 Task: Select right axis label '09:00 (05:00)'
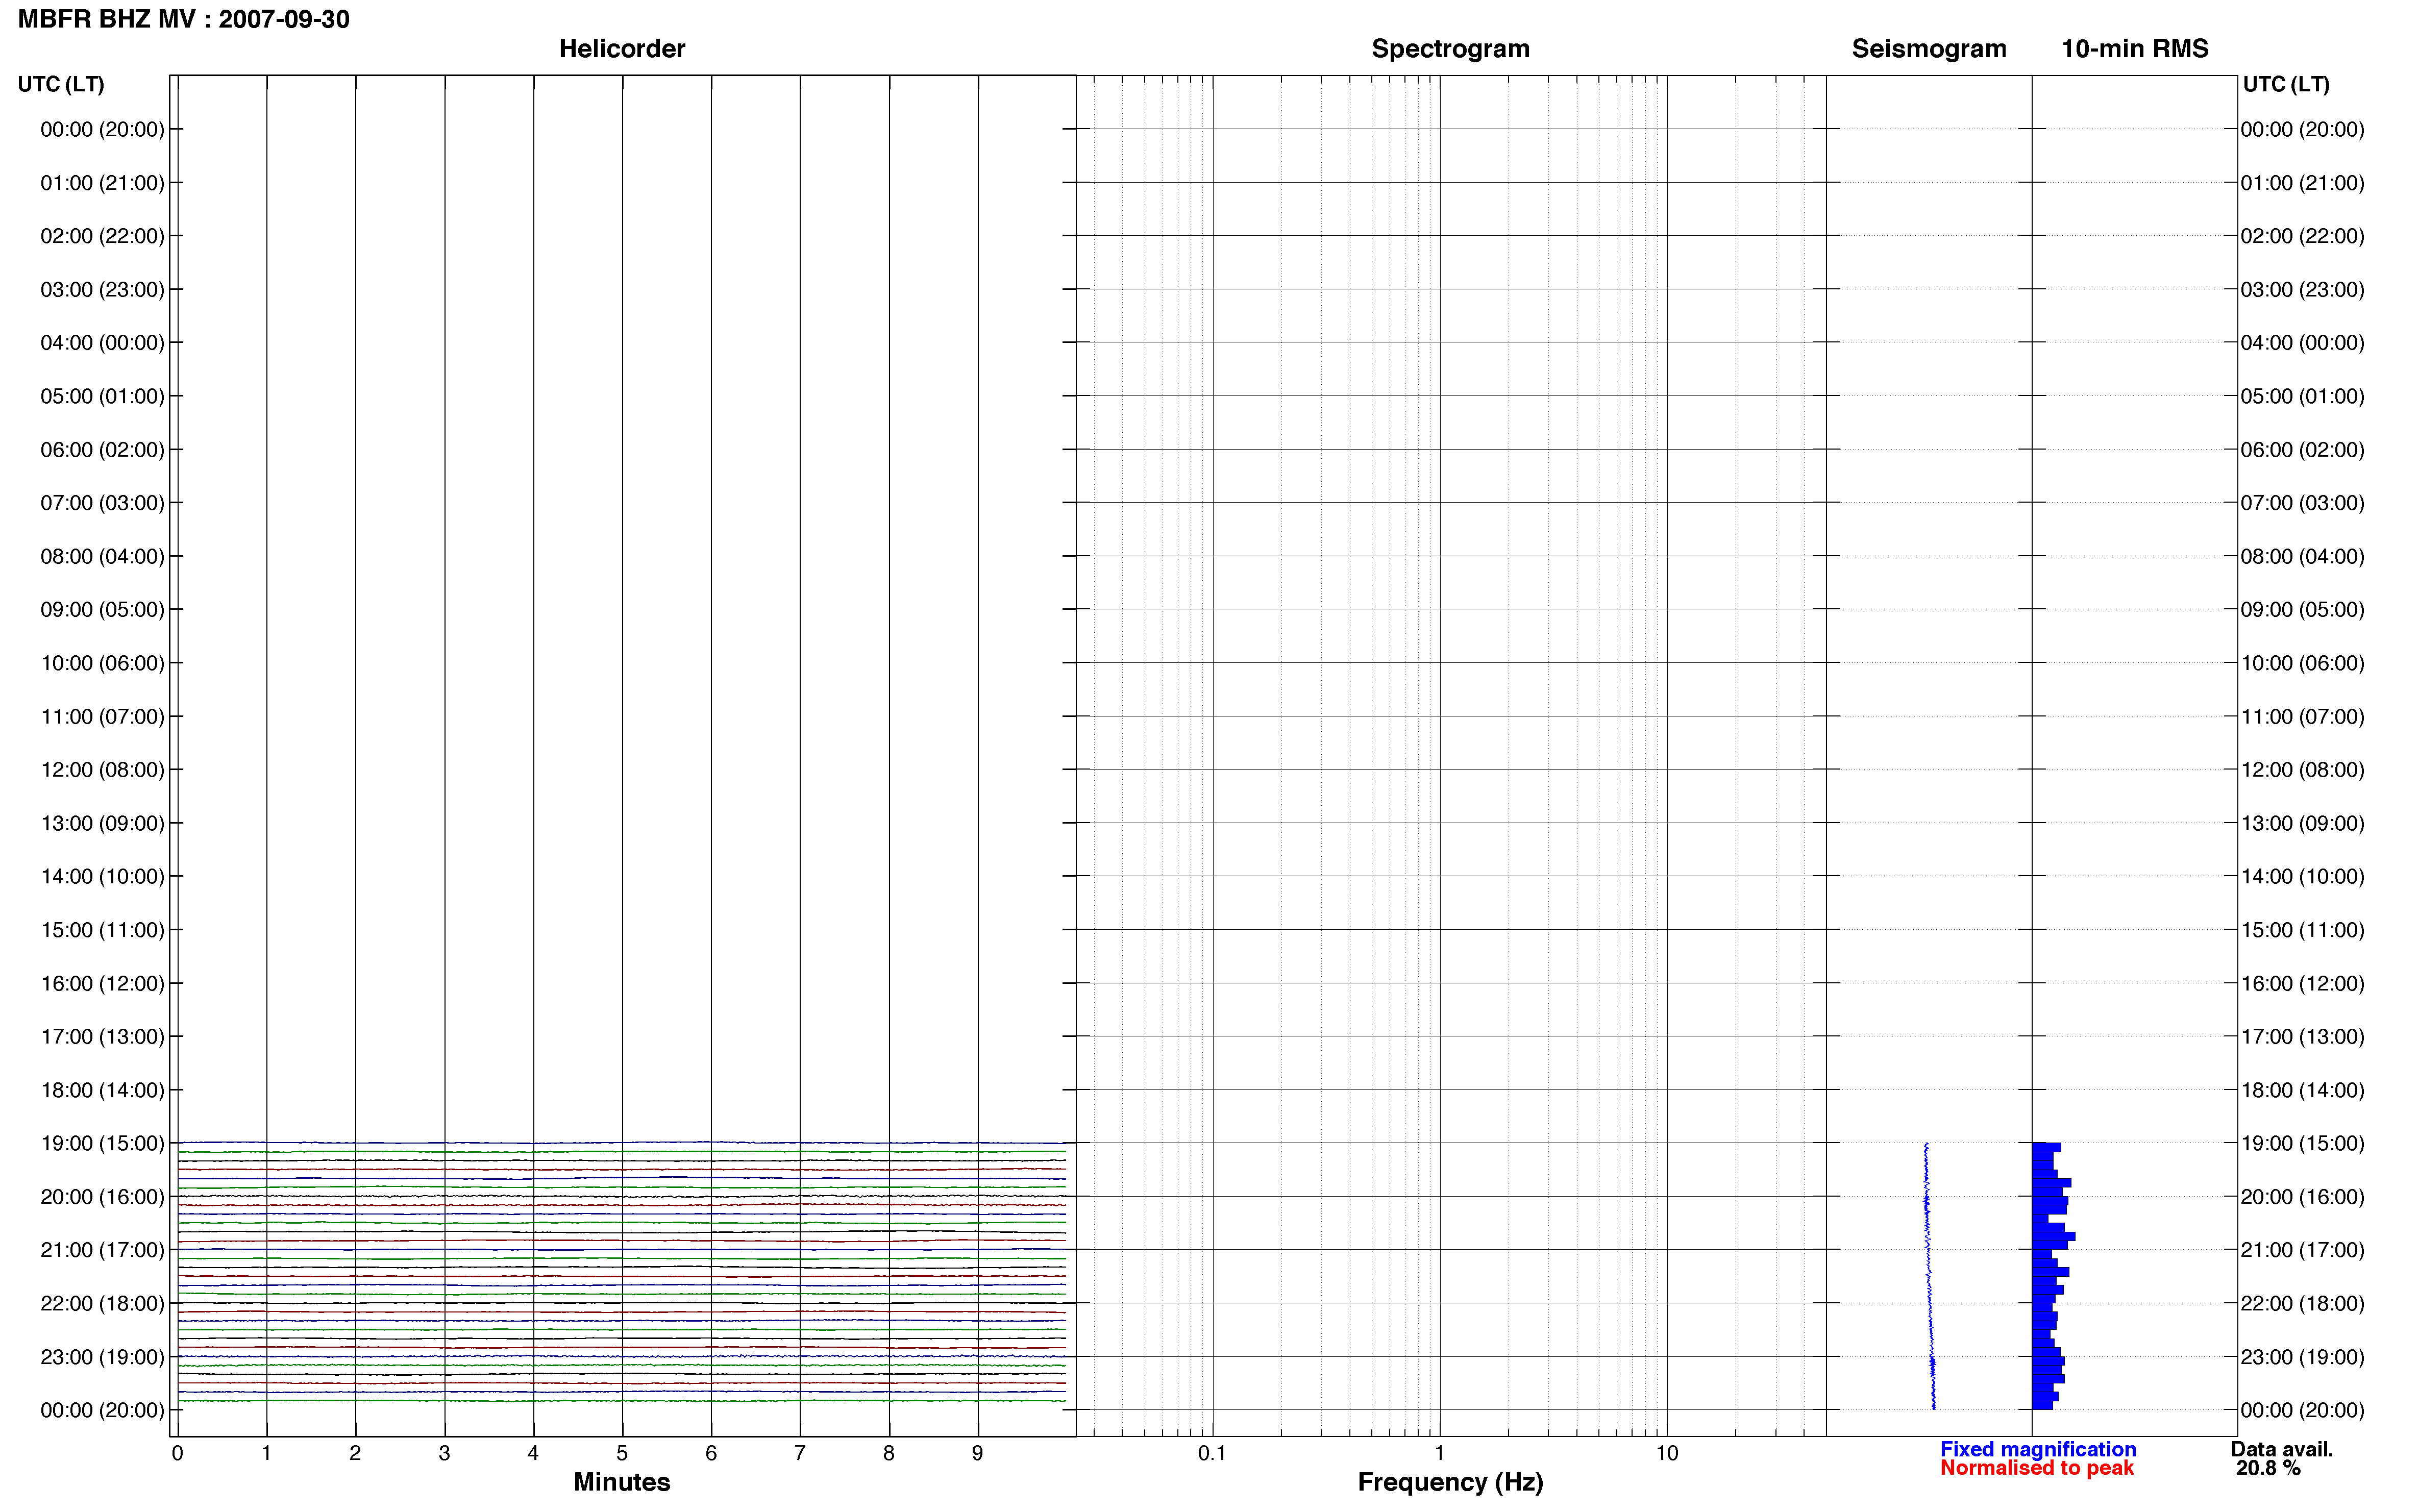click(2302, 610)
